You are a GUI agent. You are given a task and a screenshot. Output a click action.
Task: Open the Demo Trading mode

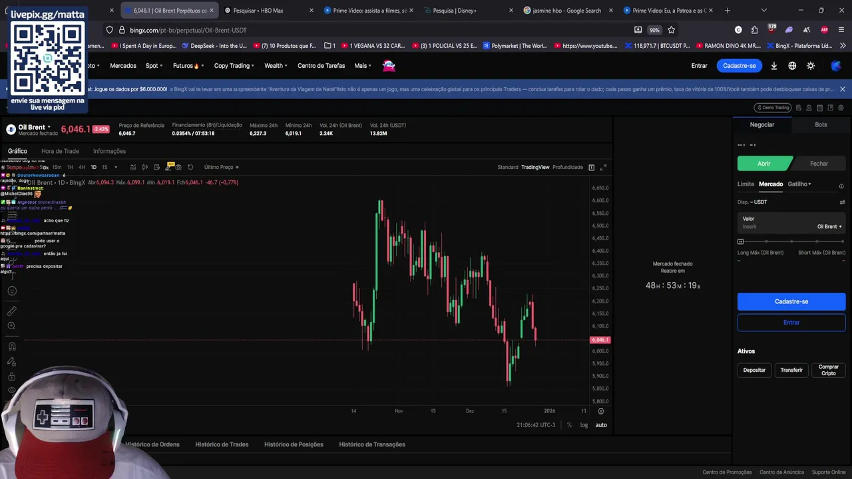click(772, 108)
